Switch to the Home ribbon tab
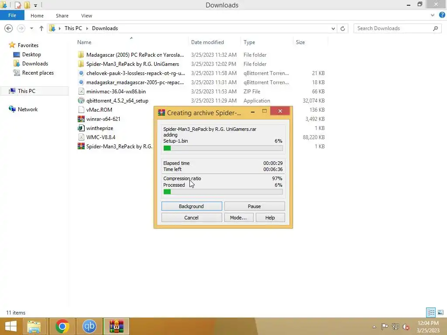Screen dimensions: 447x335 pos(37,16)
